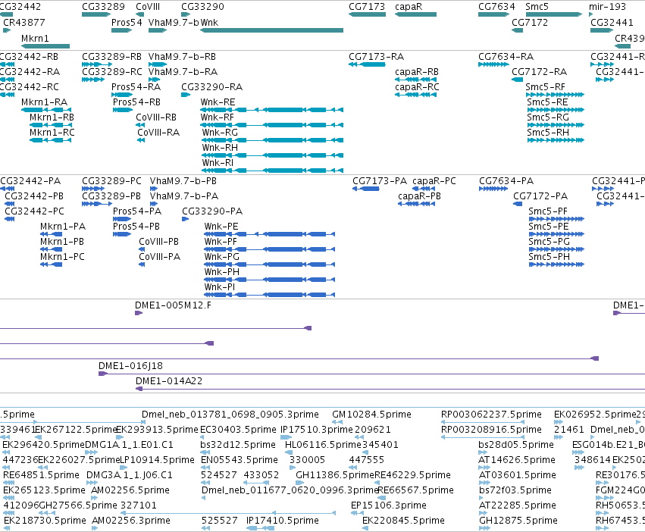Screen dimensions: 645x532
Task: Click the DME1-005M12.F purple marker
Action: (139, 313)
